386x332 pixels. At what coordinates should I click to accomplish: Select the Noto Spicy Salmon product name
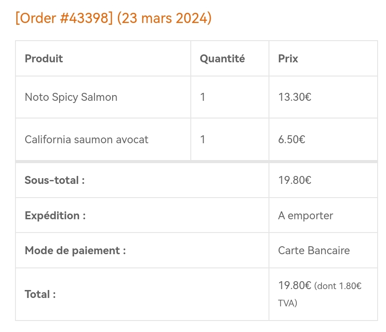tap(71, 97)
